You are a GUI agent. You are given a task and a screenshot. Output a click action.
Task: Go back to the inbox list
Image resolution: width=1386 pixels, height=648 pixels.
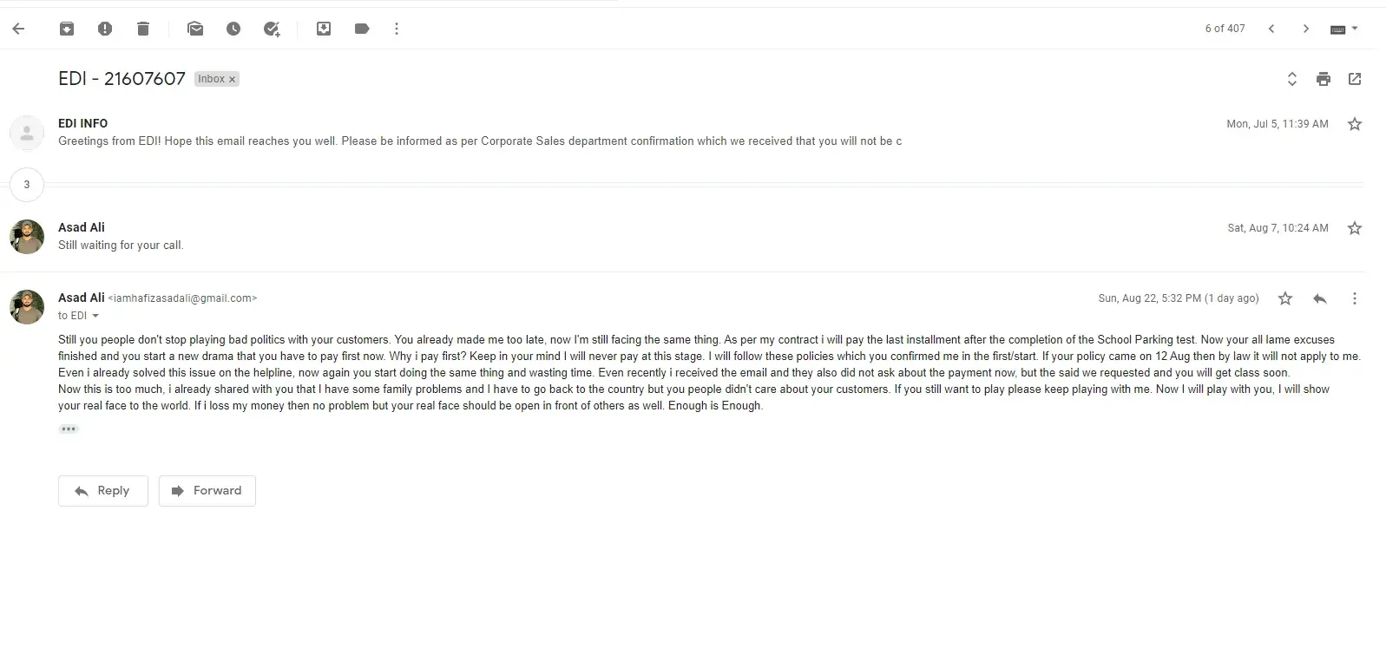pyautogui.click(x=18, y=29)
